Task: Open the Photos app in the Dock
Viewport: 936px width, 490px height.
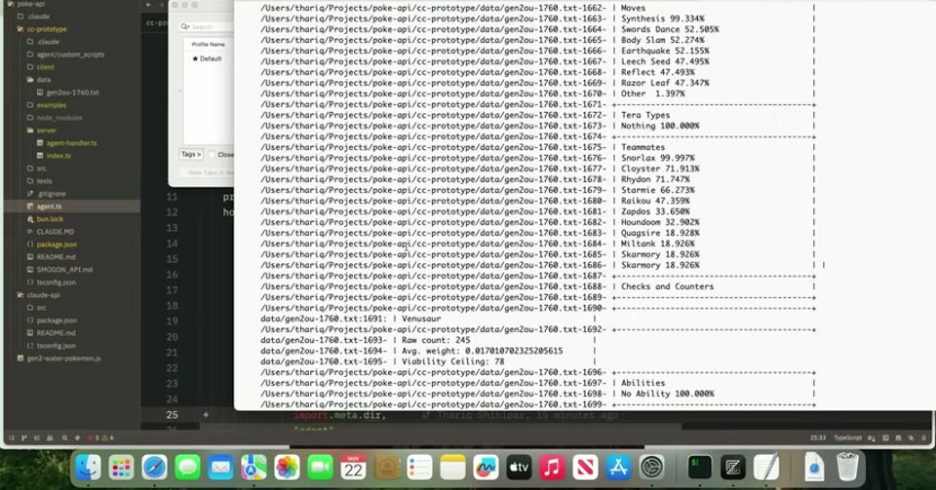Action: coord(287,468)
